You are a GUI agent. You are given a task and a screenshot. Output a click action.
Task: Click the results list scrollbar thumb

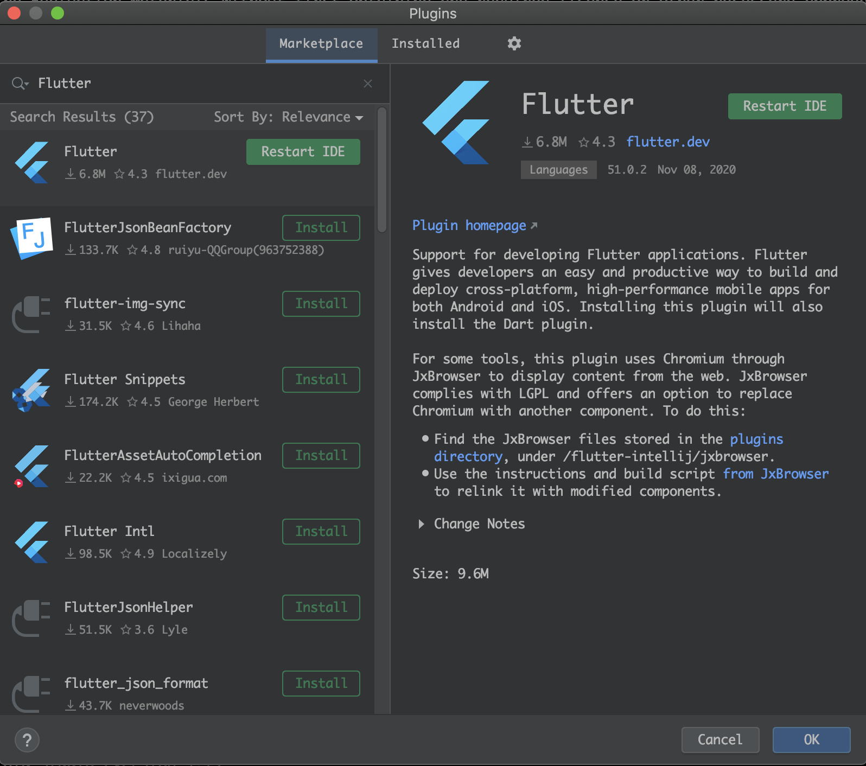pyautogui.click(x=382, y=170)
